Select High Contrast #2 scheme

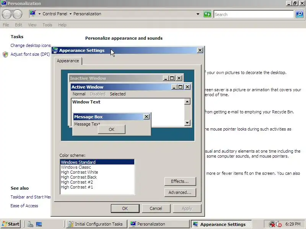pos(97,182)
